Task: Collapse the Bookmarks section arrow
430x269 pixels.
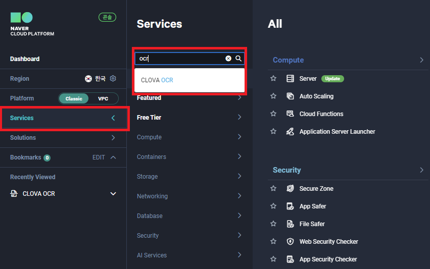Action: (x=113, y=157)
